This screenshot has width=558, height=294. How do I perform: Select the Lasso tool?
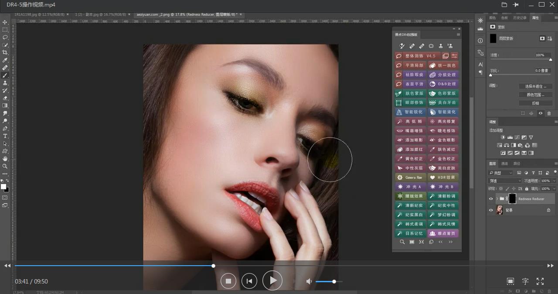5,37
